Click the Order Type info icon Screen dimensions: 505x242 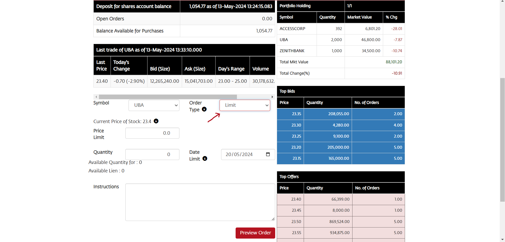204,109
